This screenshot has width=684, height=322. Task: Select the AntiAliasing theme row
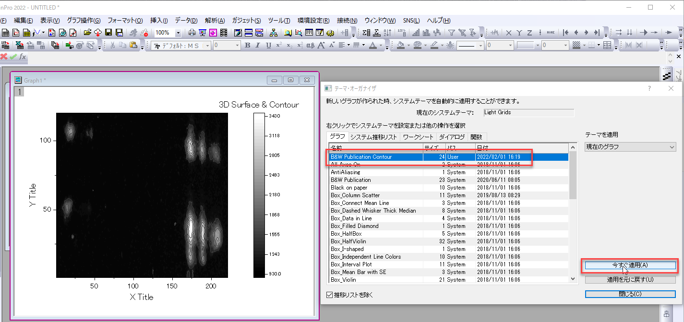(x=448, y=172)
